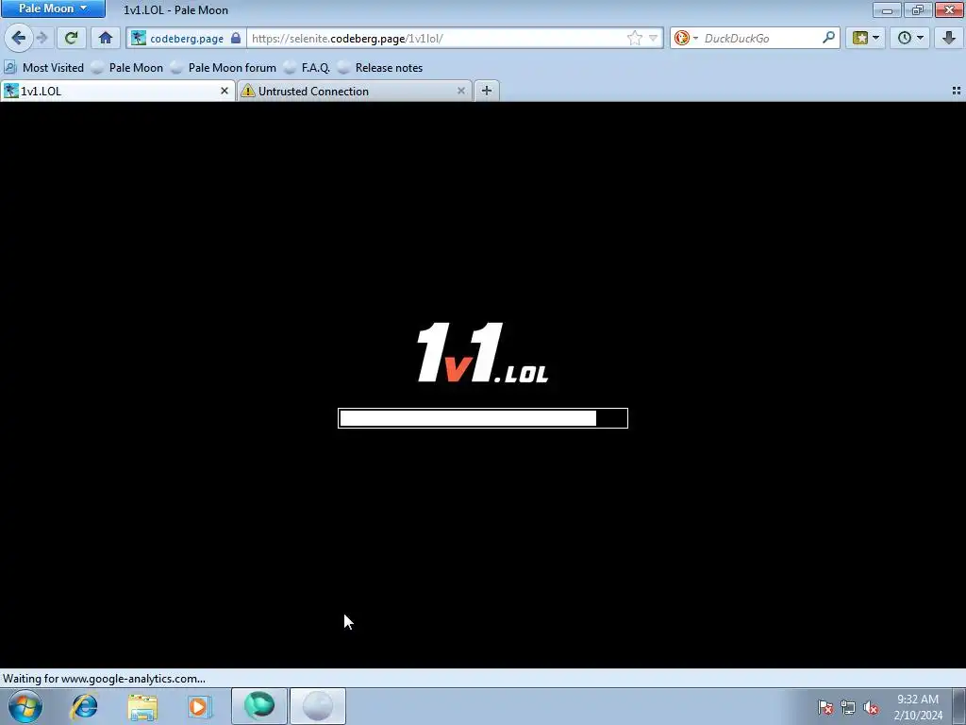Open the clock showing 9:32 AM
Image resolution: width=966 pixels, height=725 pixels.
click(x=918, y=706)
